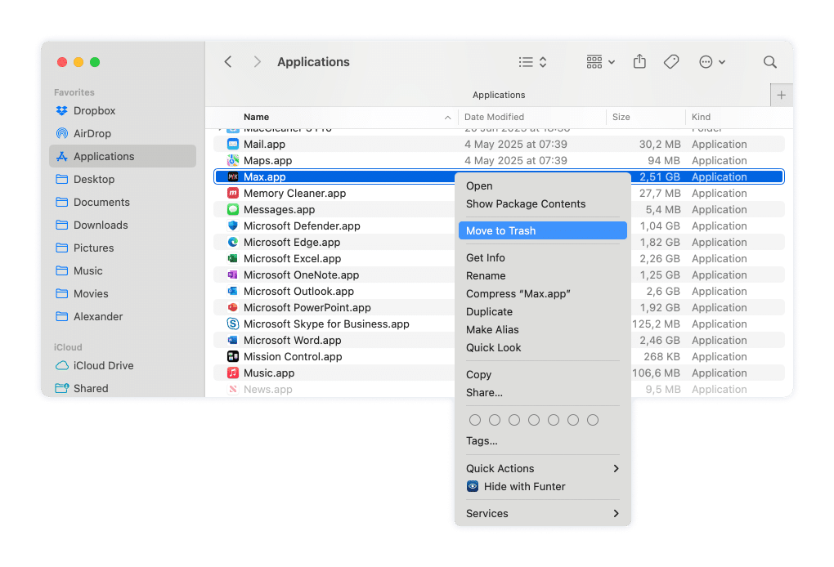Open Desktop folder in sidebar
This screenshot has width=834, height=567.
123,179
